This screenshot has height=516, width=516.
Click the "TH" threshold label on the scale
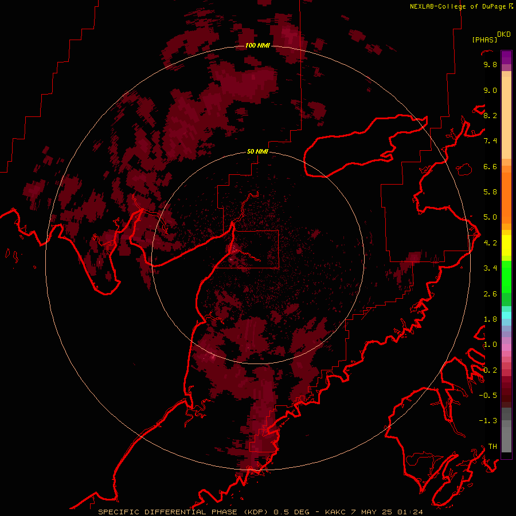492,447
